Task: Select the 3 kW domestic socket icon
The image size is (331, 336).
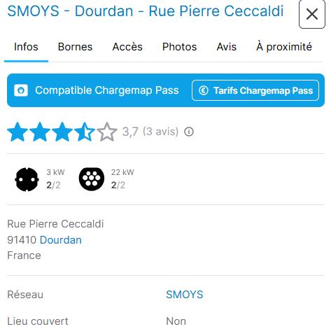Action: tap(27, 179)
